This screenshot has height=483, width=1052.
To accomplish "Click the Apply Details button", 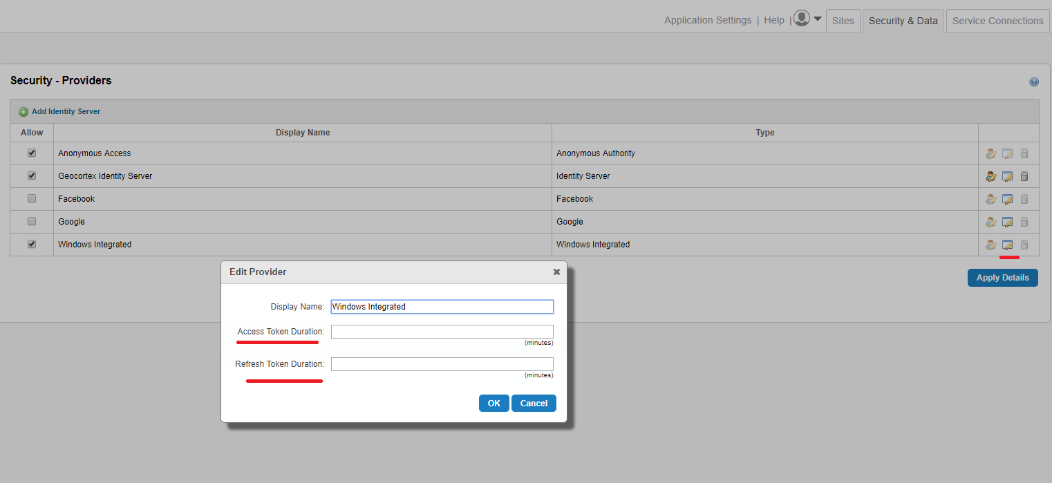I will (1002, 278).
